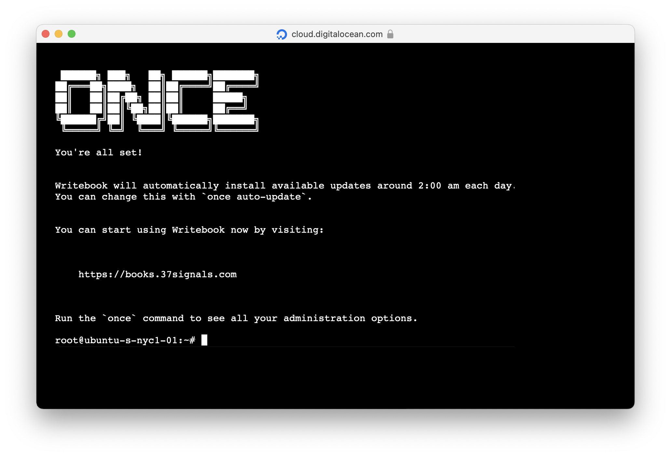Click the red close window button
The image size is (671, 457).
click(x=46, y=34)
